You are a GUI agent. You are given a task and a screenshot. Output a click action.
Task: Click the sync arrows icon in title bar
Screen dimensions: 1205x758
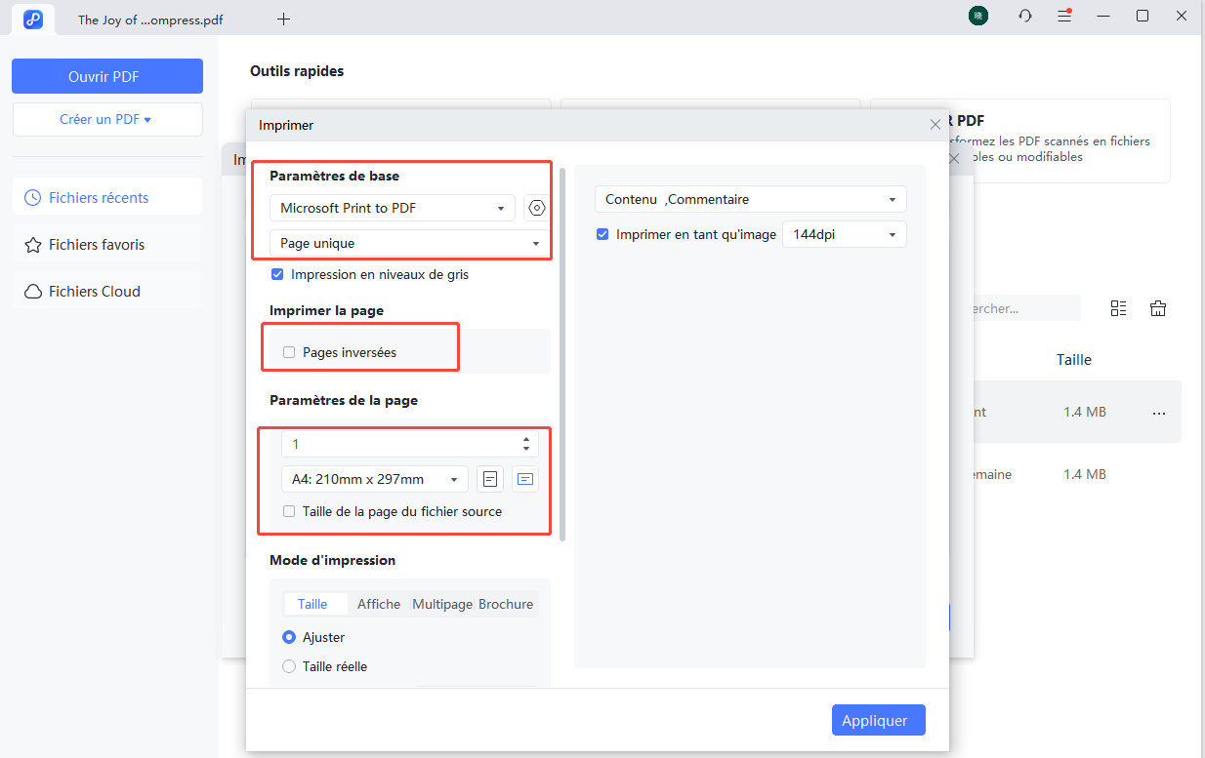point(1024,16)
